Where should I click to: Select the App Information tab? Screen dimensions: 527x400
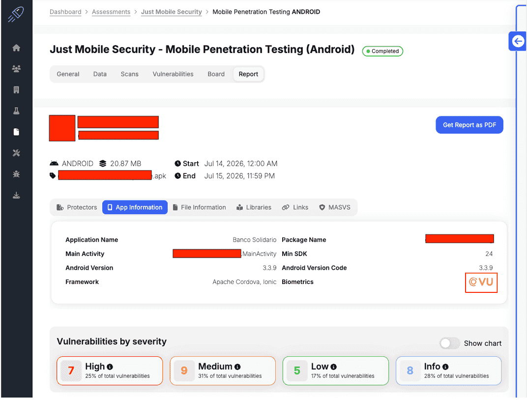[135, 207]
